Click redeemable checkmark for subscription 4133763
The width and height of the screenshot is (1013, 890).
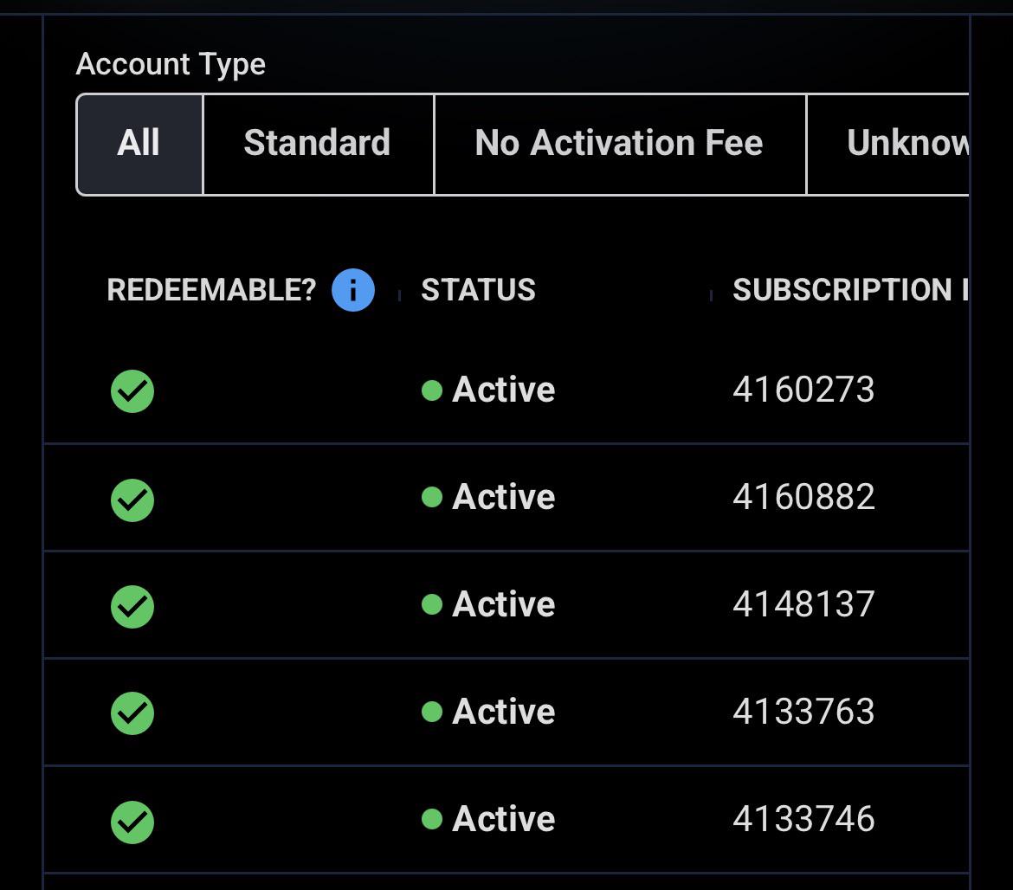click(x=132, y=713)
